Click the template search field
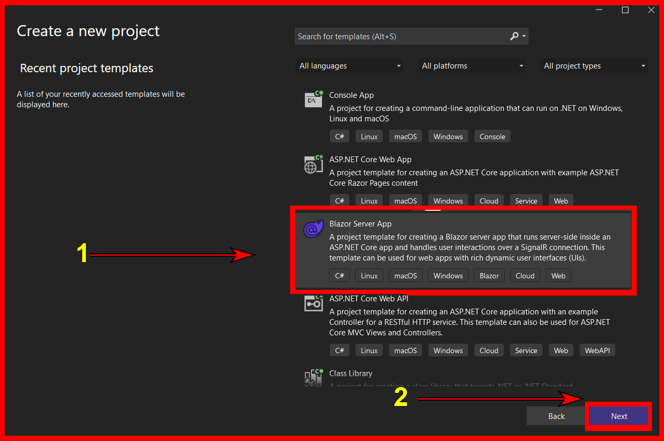664x441 pixels. (398, 36)
